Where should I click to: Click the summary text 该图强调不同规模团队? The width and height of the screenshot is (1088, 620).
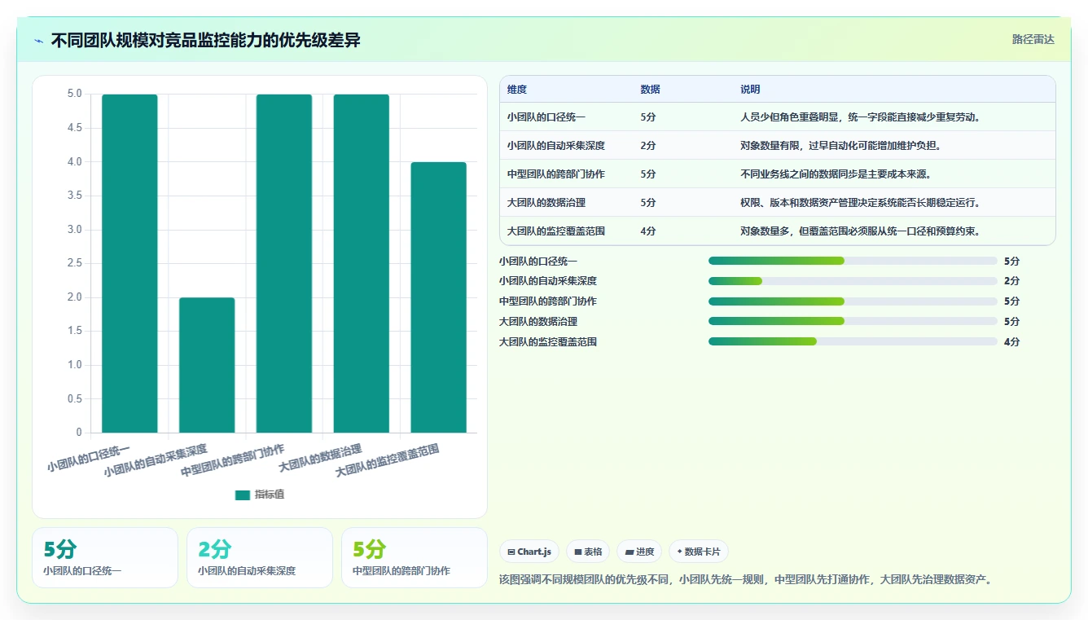pos(745,580)
